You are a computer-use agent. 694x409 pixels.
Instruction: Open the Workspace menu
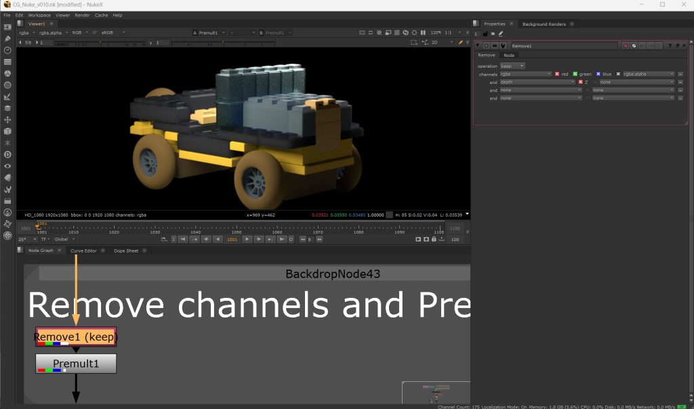tap(39, 15)
